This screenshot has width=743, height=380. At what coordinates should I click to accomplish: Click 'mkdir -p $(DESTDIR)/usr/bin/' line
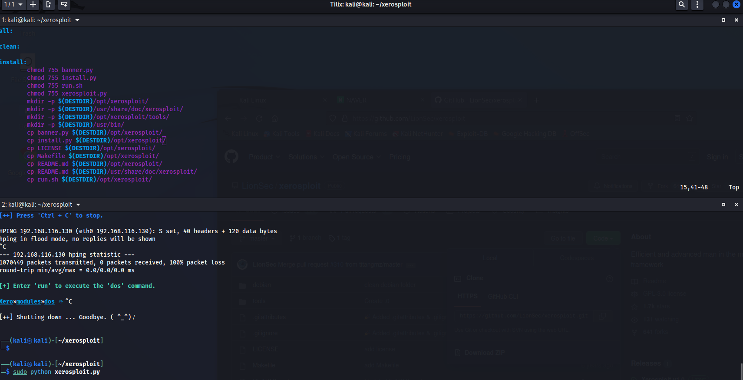click(76, 125)
